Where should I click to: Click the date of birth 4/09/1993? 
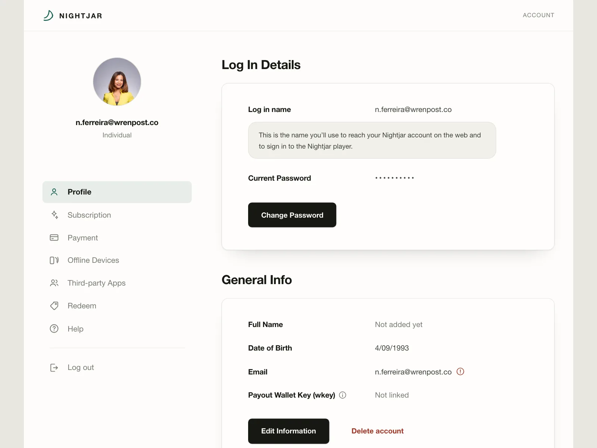pyautogui.click(x=392, y=348)
